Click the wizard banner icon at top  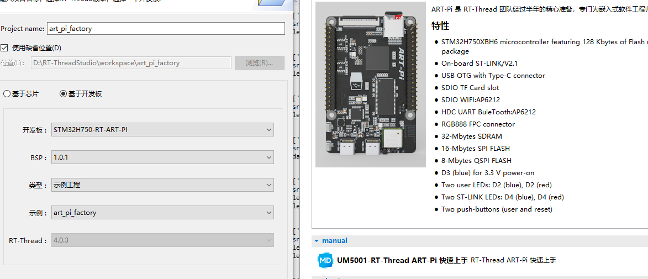coord(273,4)
